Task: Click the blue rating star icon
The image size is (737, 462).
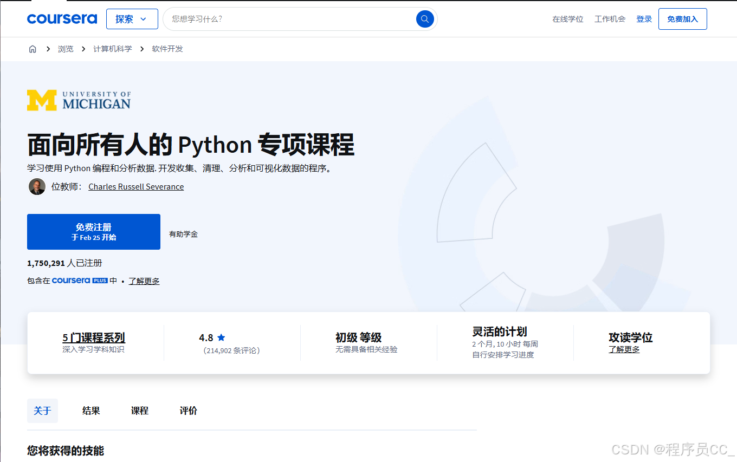Action: point(221,337)
